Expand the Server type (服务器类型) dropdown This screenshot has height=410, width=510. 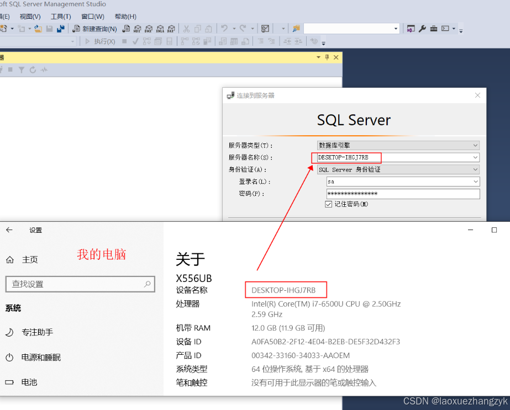(x=475, y=145)
